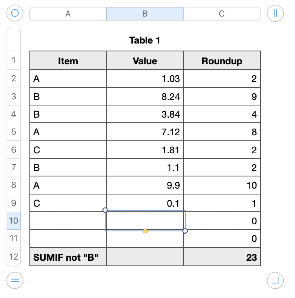Viewport: 295px width, 298px height.
Task: Select column A header tab
Action: pyautogui.click(x=68, y=14)
